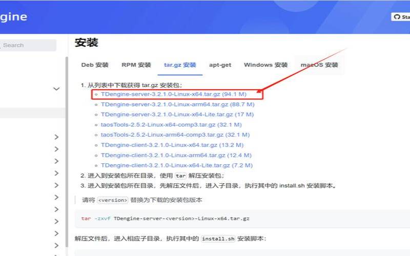The image size is (410, 256).
Task: Download taosTools-2.5.2-Linux-arm64-comp3.tar.gz
Action: (x=175, y=135)
